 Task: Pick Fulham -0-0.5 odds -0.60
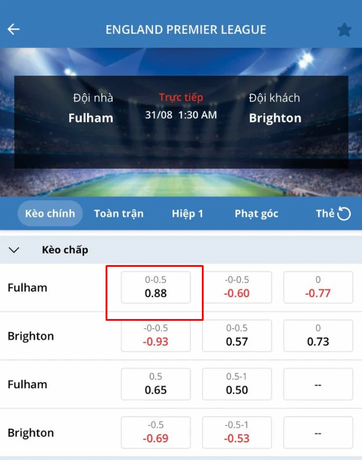(237, 287)
